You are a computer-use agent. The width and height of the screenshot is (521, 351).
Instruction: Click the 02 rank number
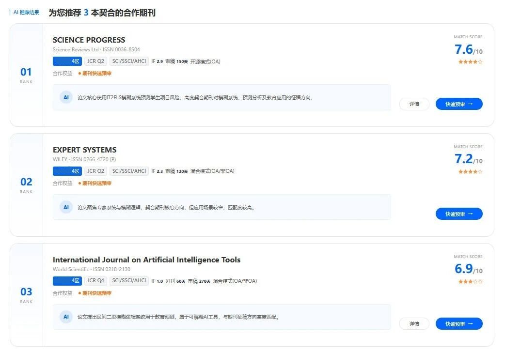26,182
